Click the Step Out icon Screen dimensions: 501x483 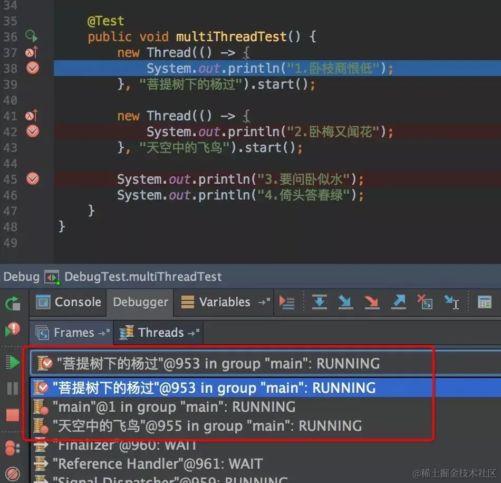399,302
